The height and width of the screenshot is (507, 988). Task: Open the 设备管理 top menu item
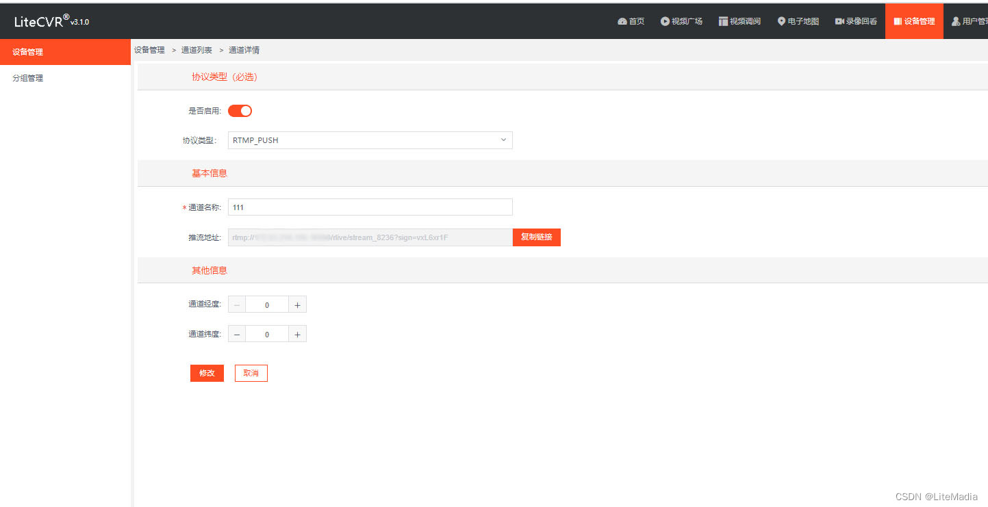(x=914, y=21)
